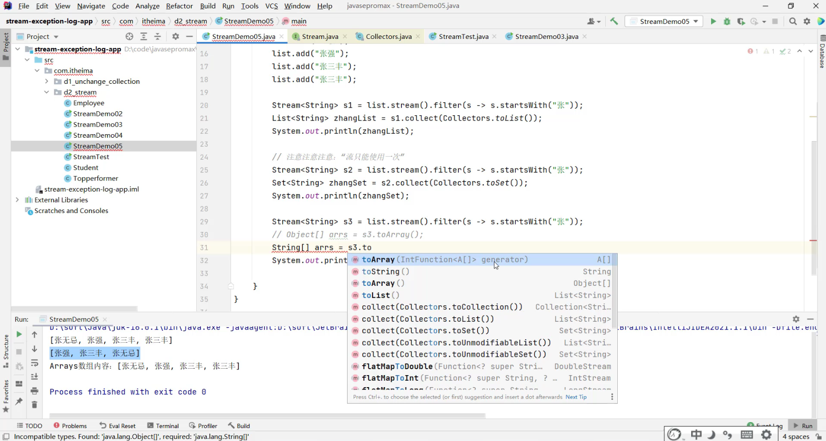
Task: Change indent setting '4 spaces'
Action: click(796, 437)
